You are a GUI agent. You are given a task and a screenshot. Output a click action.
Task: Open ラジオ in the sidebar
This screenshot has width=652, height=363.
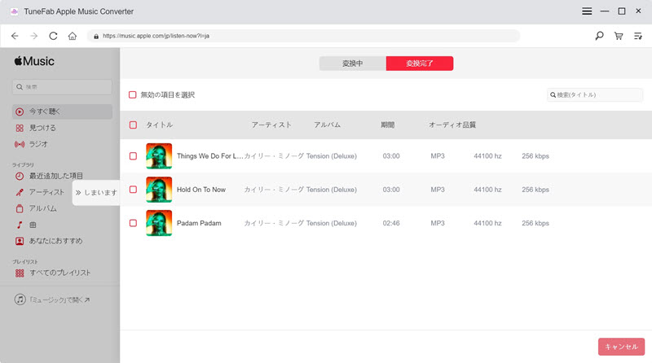[x=32, y=144]
